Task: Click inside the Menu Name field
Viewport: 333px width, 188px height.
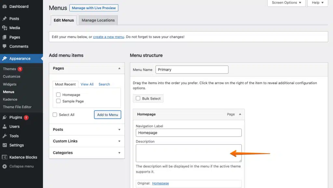Action: [x=192, y=69]
